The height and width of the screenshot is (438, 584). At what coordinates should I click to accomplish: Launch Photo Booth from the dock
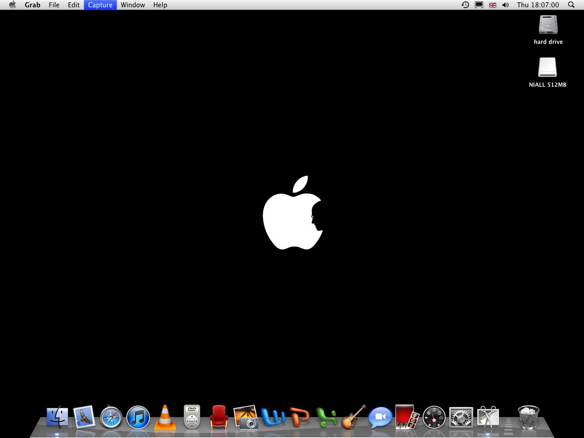coord(407,417)
